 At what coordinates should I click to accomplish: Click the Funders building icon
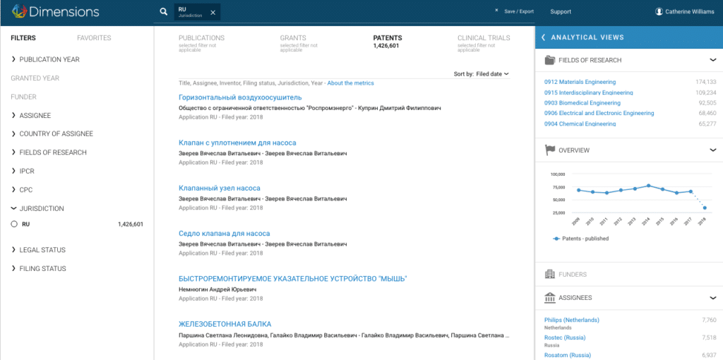tap(550, 274)
